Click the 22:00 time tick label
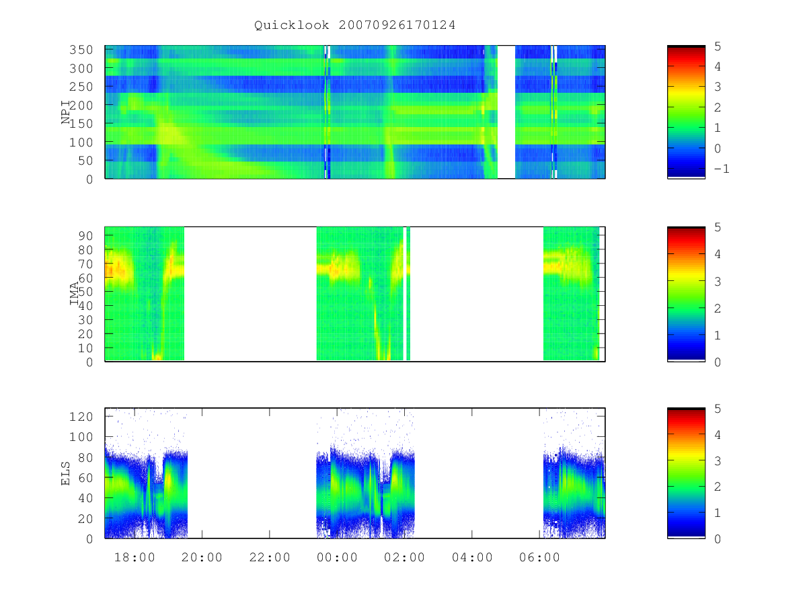Screen dimensions: 807x605 coord(270,557)
